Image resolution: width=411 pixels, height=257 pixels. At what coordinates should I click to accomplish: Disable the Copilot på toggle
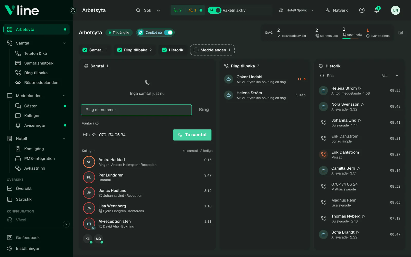[x=169, y=33]
